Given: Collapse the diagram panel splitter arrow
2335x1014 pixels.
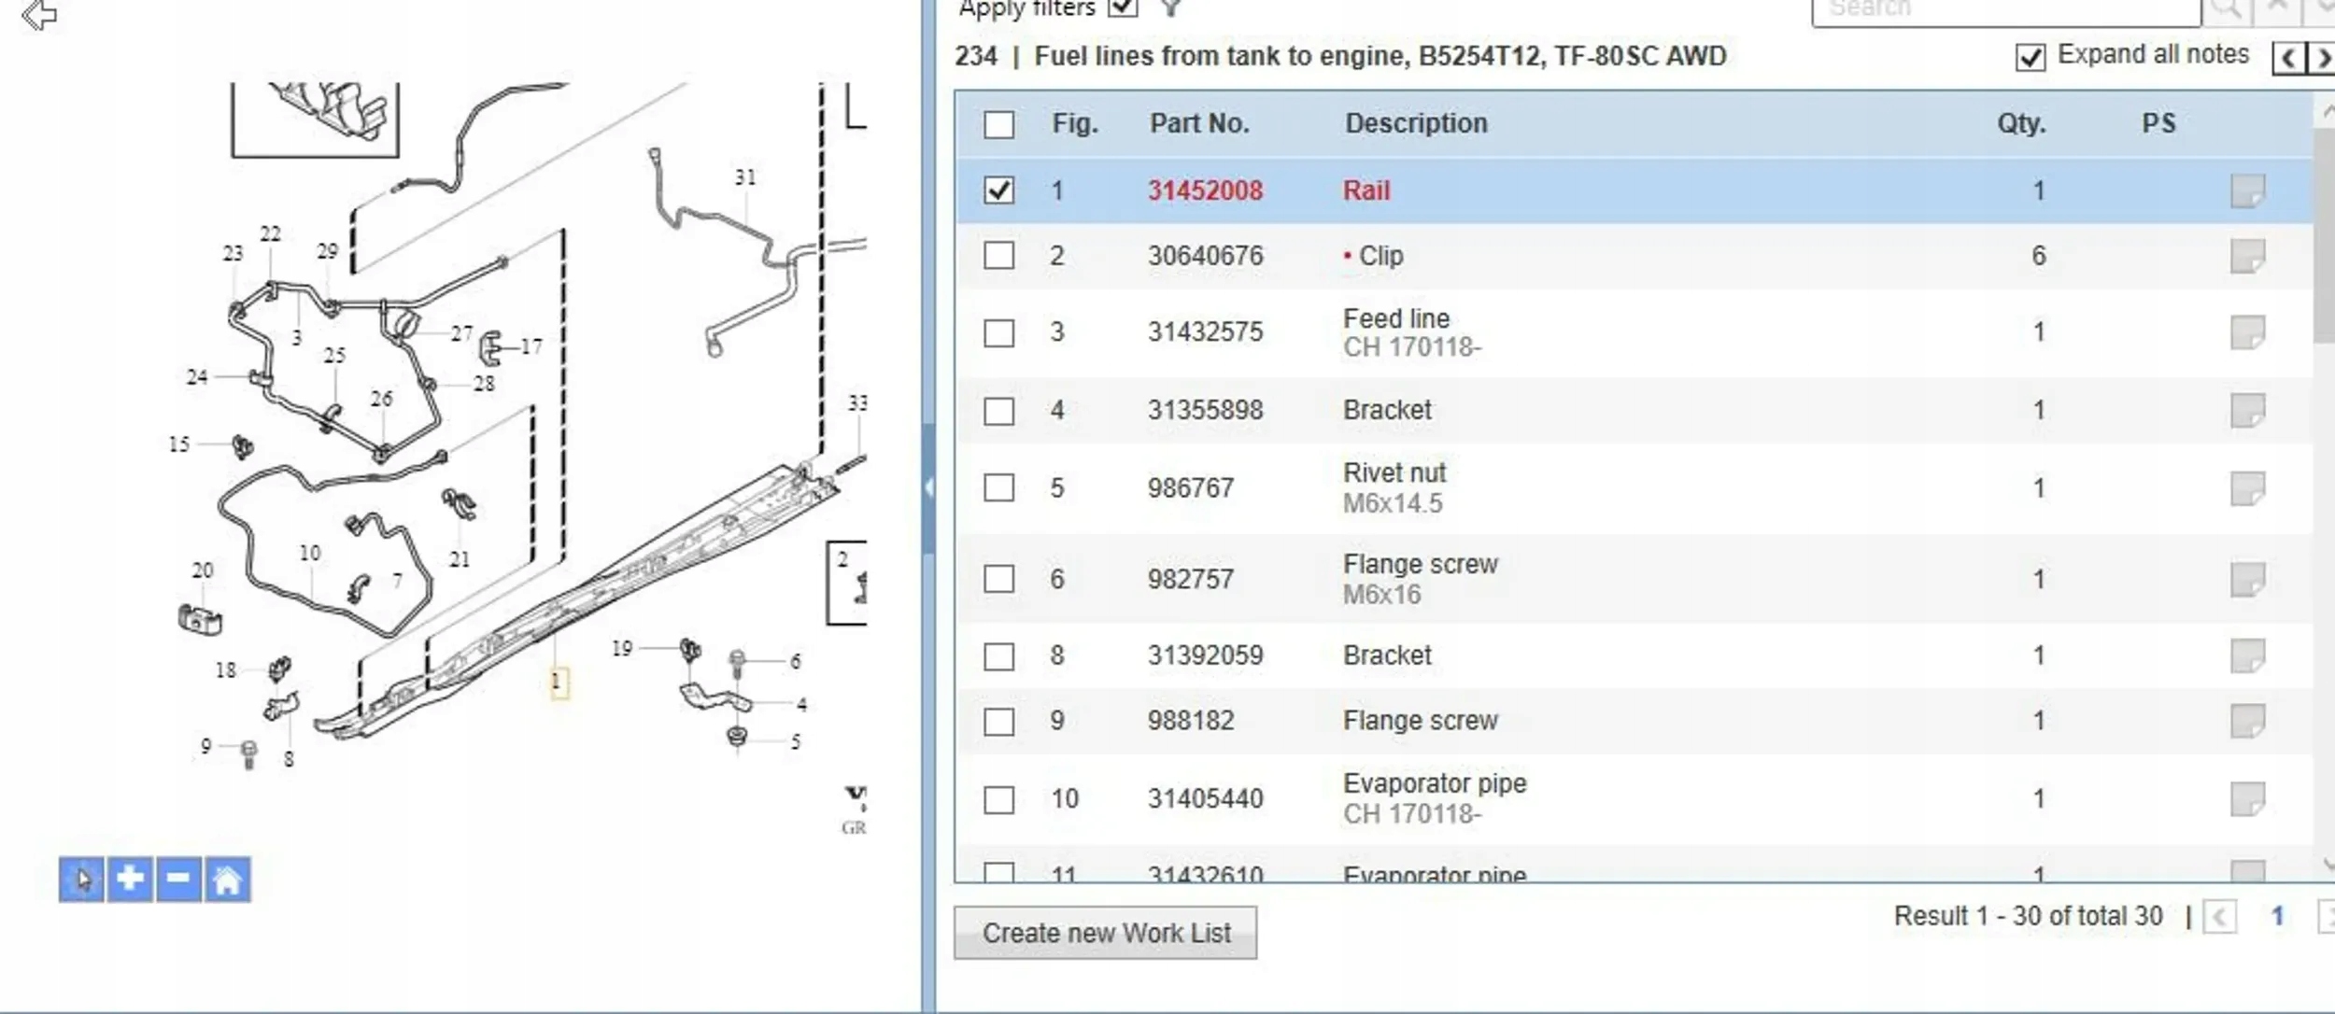Looking at the screenshot, I should click(x=928, y=487).
